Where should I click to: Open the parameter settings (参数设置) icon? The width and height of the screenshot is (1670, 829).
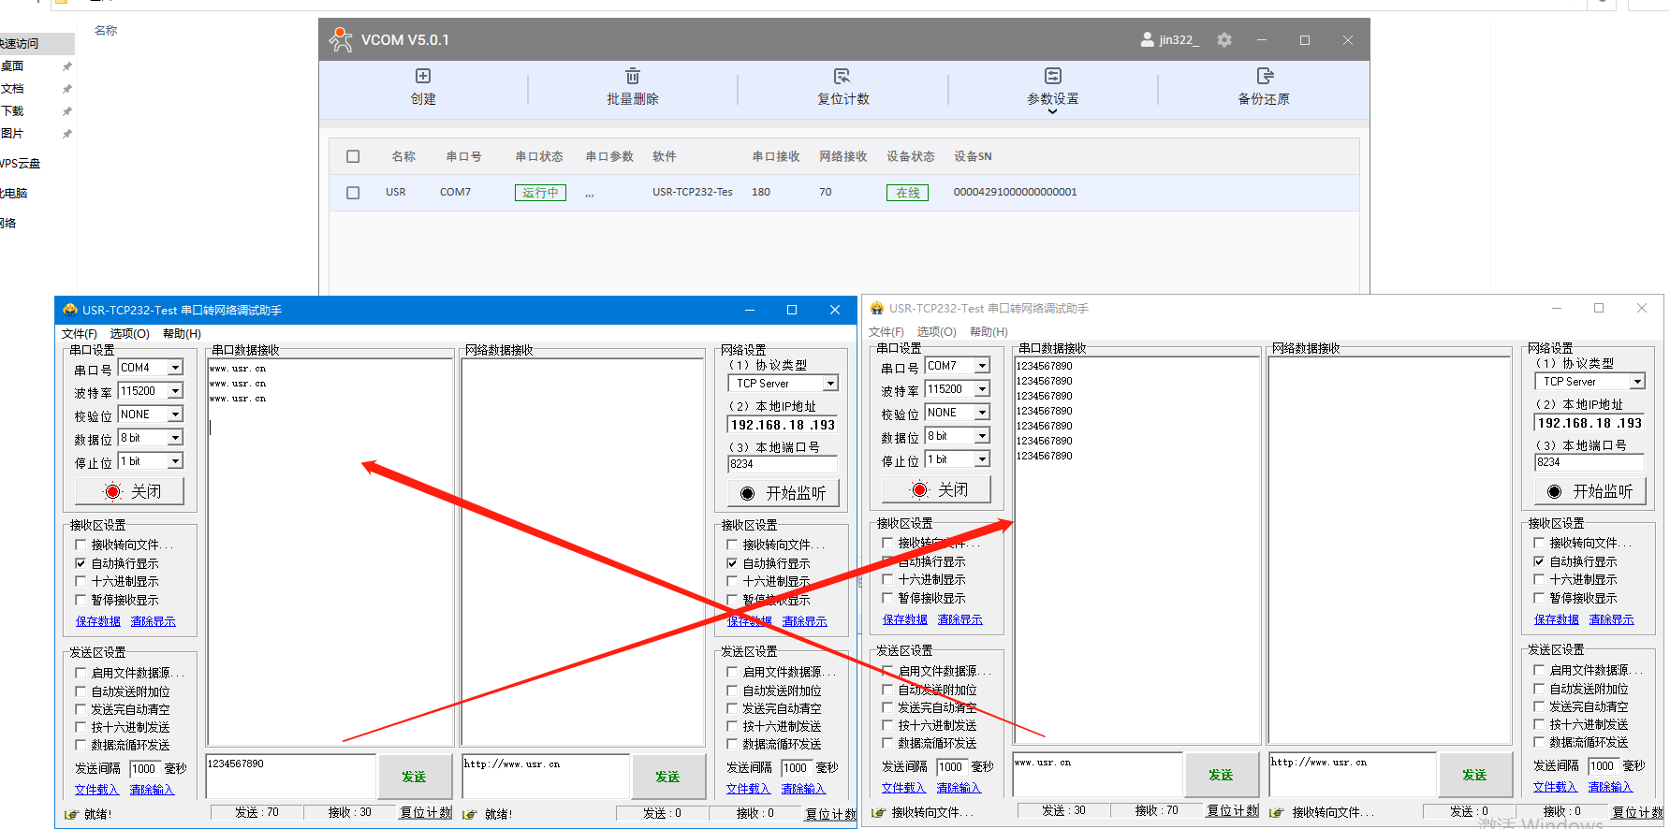pos(1053,76)
